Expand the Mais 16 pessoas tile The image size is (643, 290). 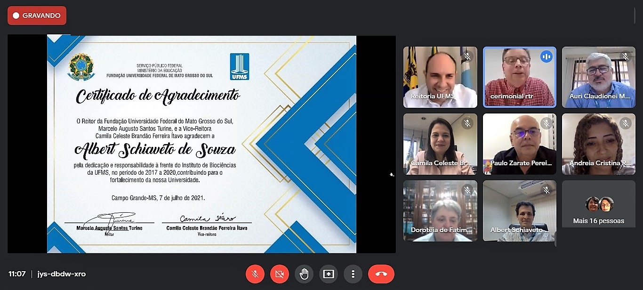coord(598,211)
